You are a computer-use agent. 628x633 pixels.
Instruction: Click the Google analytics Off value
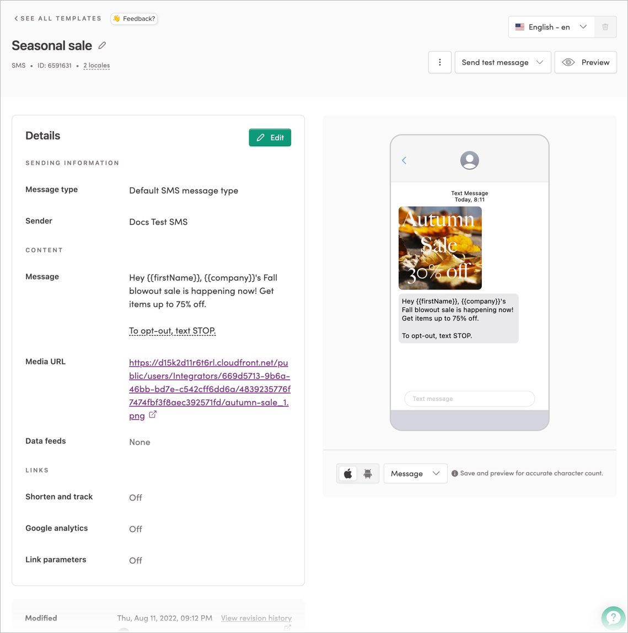136,529
